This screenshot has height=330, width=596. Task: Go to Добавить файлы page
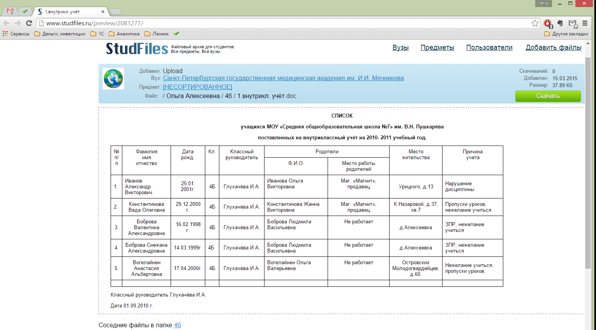pyautogui.click(x=553, y=47)
